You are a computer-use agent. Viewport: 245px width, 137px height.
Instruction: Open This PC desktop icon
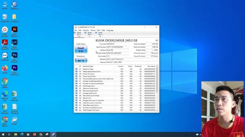5,5
